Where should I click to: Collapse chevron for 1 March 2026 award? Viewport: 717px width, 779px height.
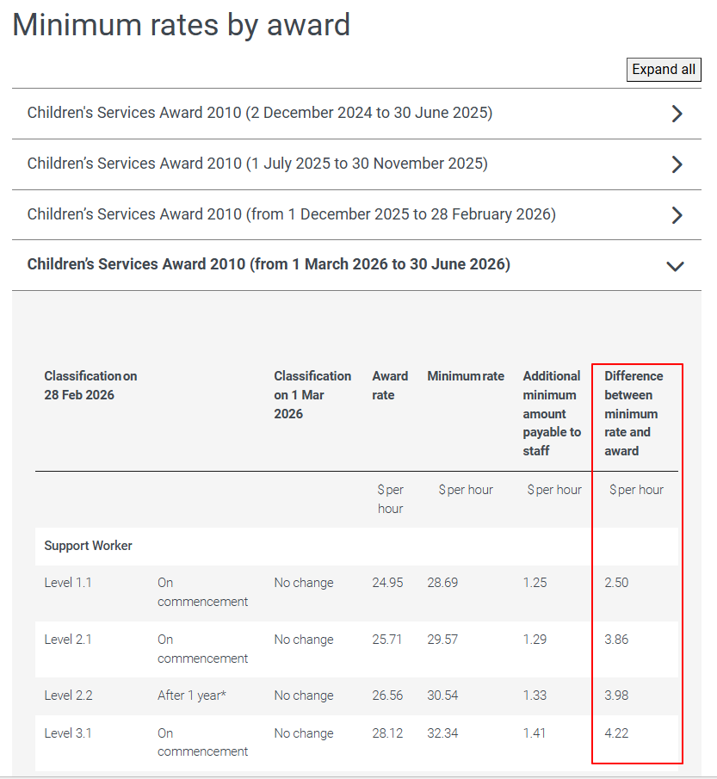(x=676, y=266)
